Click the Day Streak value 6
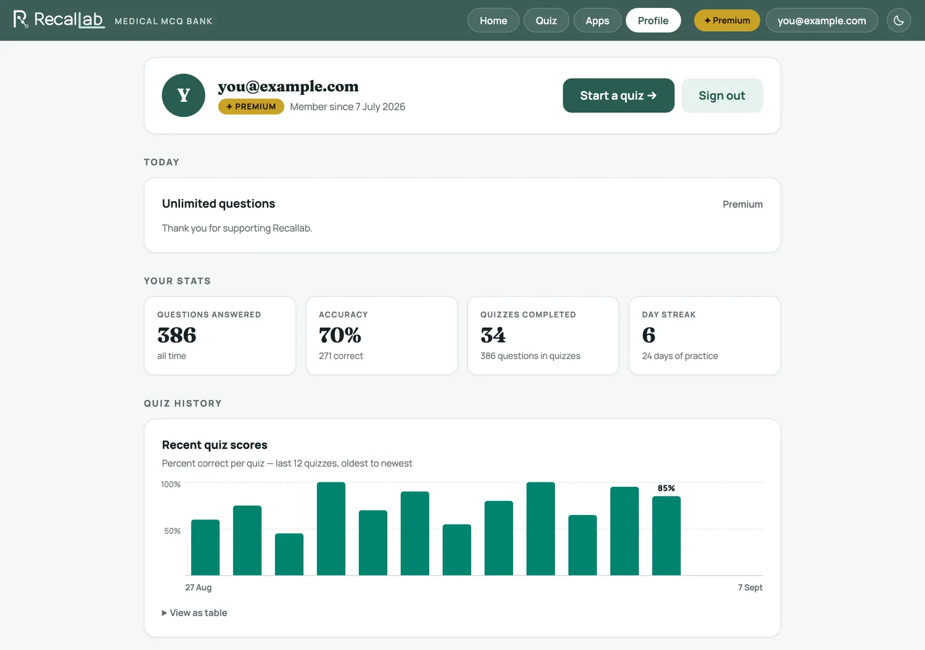925x650 pixels. point(649,335)
